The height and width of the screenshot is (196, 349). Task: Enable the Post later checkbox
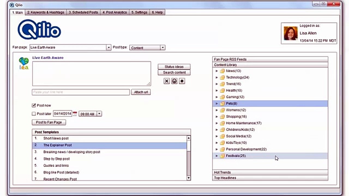[x=34, y=114]
